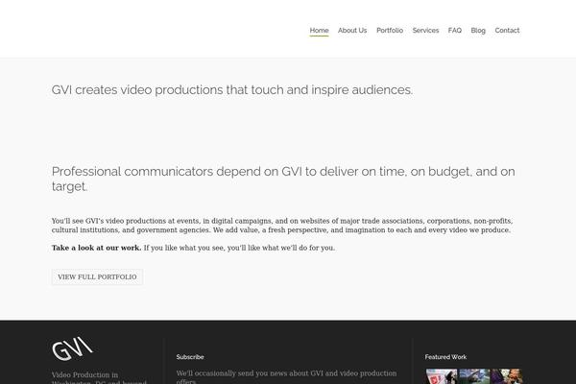This screenshot has width=576, height=384.
Task: Click the VIEW FULL PORTFOLIO button
Action: pyautogui.click(x=97, y=277)
